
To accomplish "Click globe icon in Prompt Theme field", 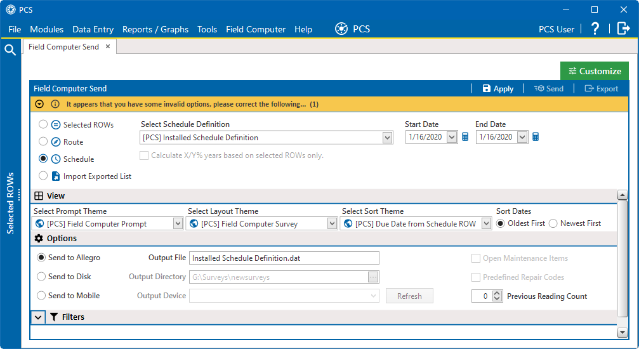I will coord(39,223).
